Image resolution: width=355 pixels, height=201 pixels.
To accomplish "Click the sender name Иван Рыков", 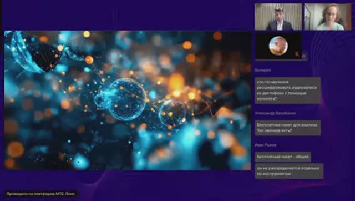I will point(265,145).
